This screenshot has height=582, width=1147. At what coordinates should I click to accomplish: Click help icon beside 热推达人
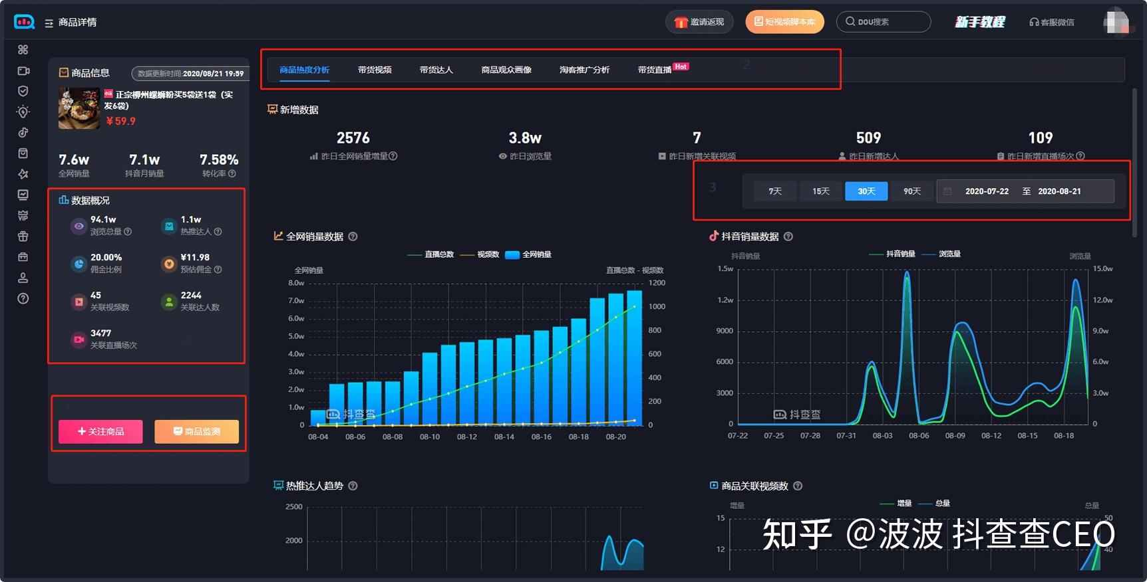click(x=218, y=232)
